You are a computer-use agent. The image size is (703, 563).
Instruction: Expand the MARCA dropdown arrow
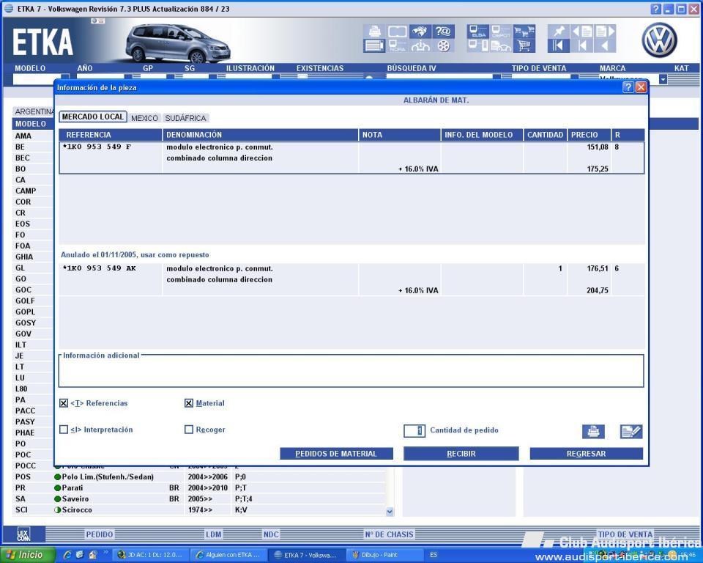coord(663,79)
